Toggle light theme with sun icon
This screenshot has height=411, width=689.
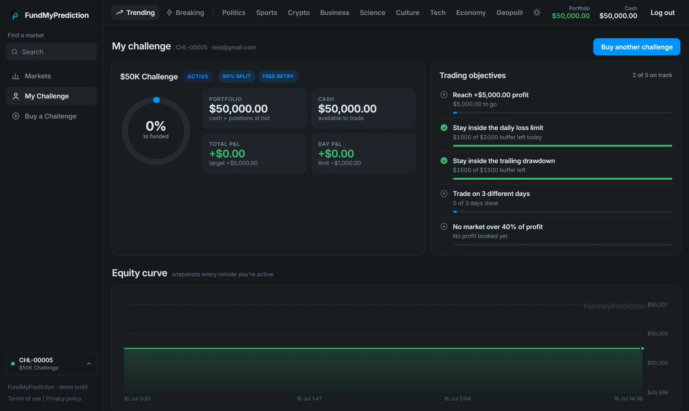(x=537, y=13)
